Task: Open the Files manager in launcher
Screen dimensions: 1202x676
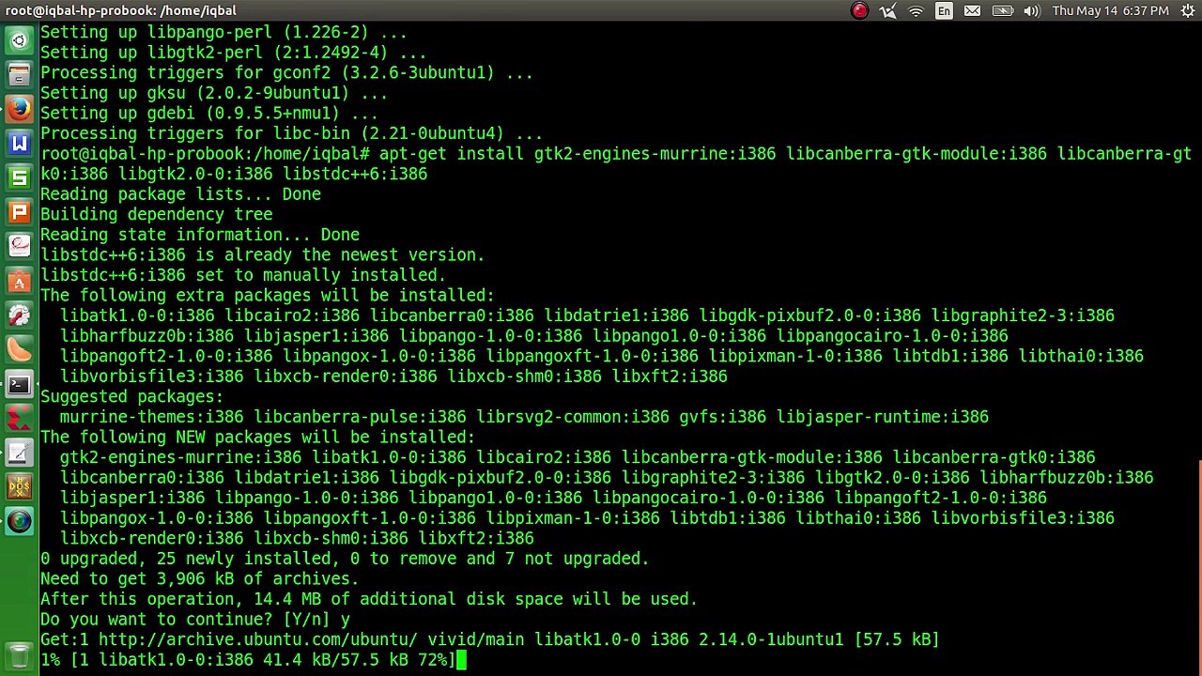Action: tap(19, 75)
